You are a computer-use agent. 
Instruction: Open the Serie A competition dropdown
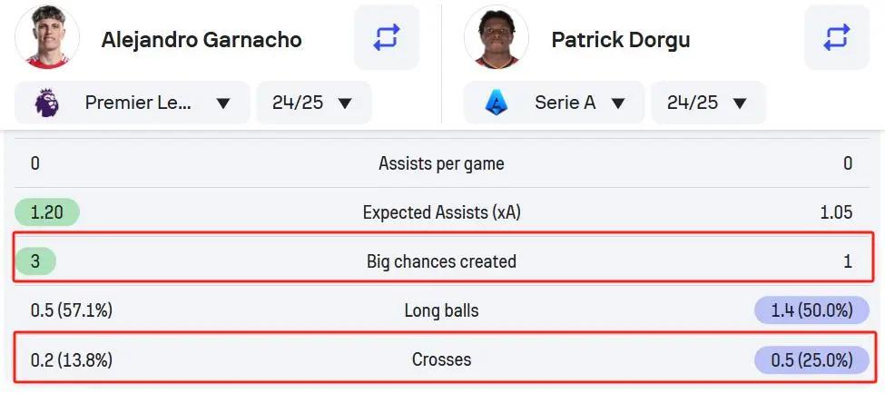coord(554,103)
